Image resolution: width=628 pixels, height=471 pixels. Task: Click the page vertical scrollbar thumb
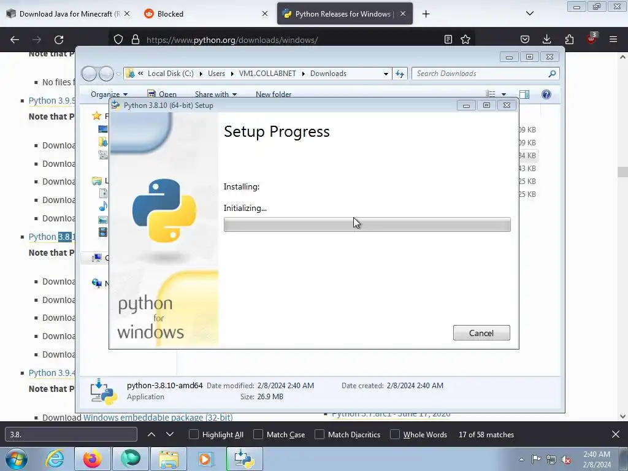coord(622,172)
